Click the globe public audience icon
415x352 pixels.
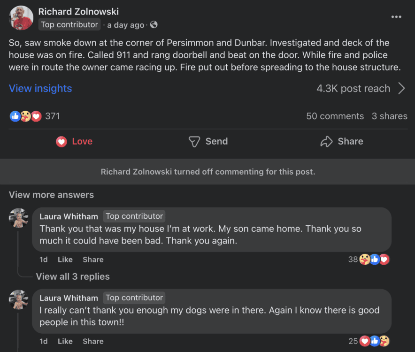(x=154, y=24)
